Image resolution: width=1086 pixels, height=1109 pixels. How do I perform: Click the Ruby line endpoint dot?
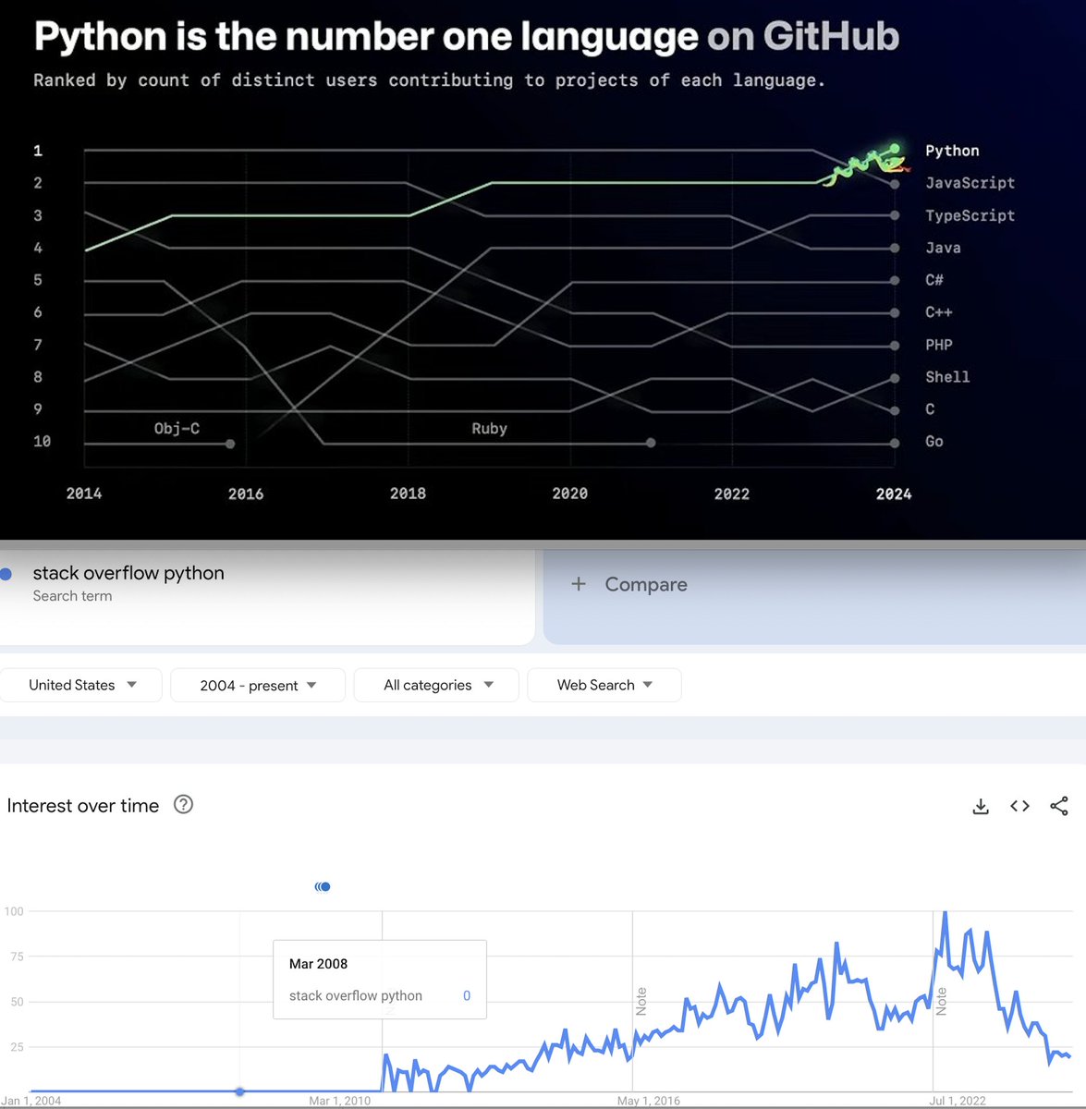click(x=651, y=443)
